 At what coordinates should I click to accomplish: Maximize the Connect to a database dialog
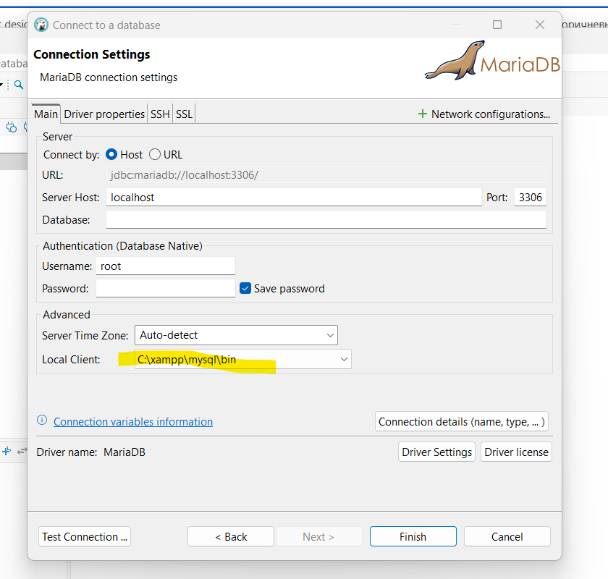497,25
